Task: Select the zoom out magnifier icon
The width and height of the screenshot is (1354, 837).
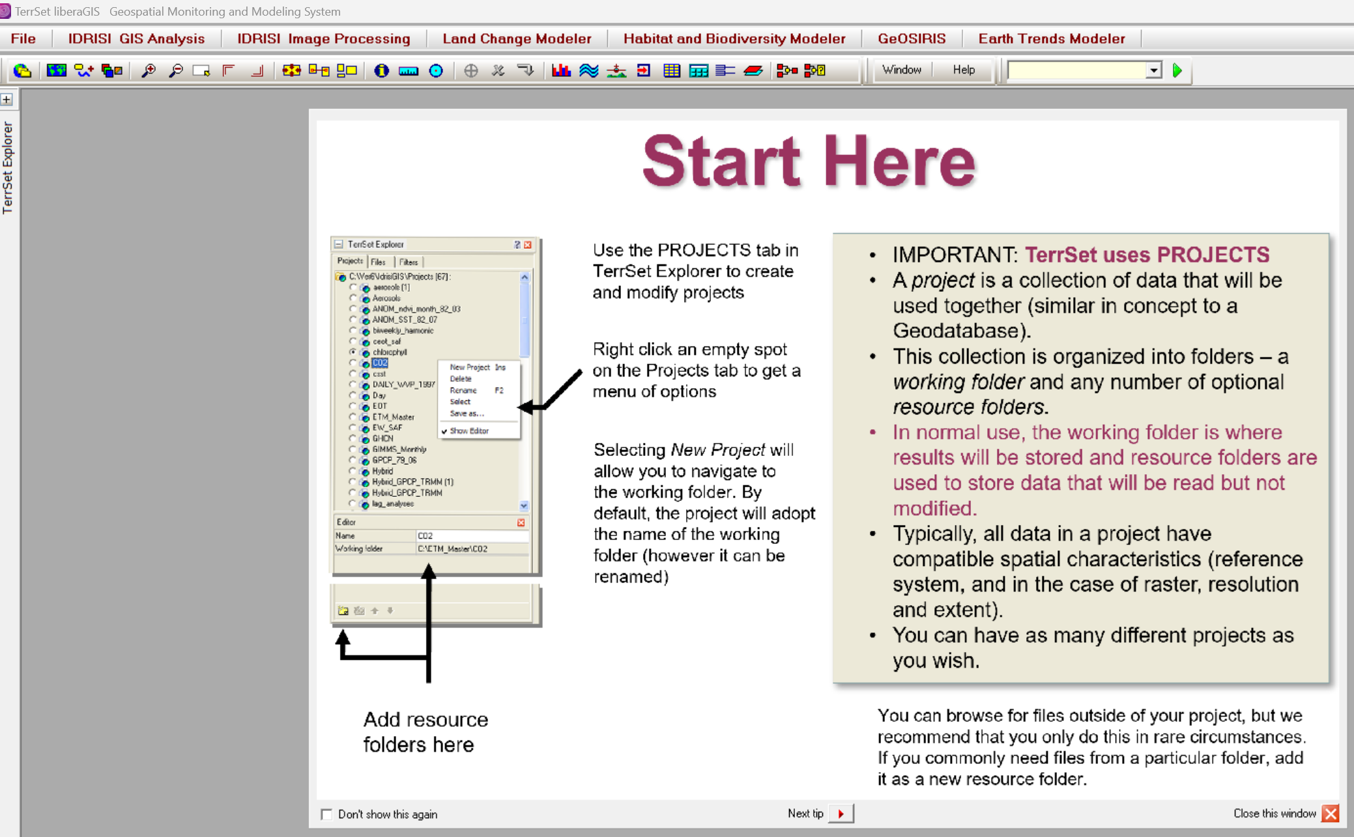Action: tap(175, 70)
